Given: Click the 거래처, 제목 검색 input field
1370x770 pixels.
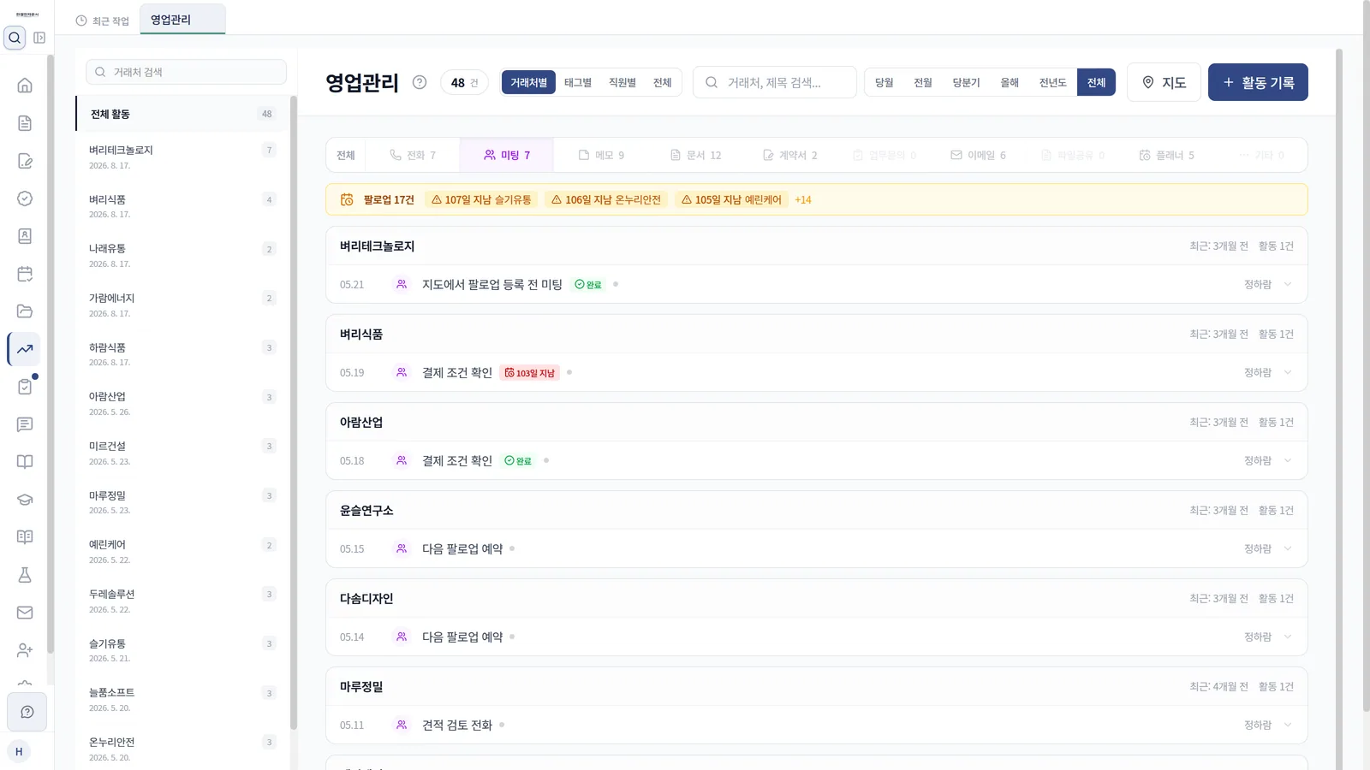Looking at the screenshot, I should click(774, 82).
